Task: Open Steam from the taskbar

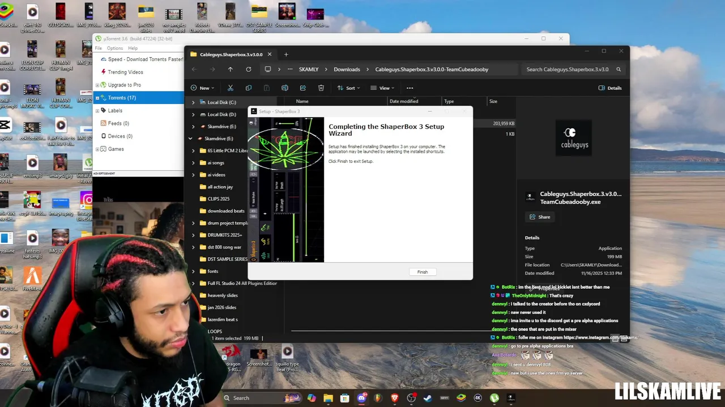Action: click(428, 398)
